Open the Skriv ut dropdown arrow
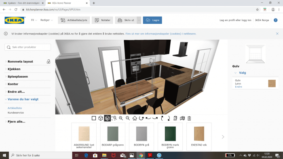 click(139, 20)
